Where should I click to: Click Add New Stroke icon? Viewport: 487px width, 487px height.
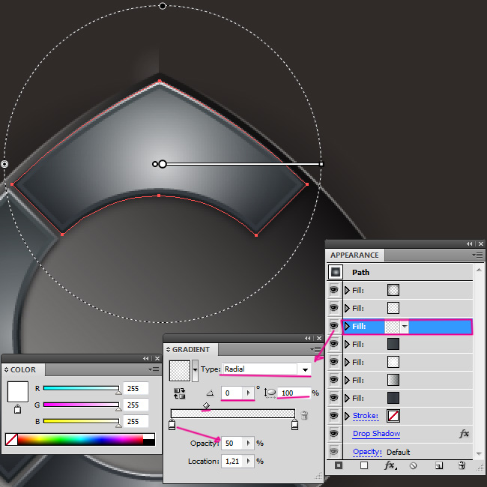click(x=339, y=465)
